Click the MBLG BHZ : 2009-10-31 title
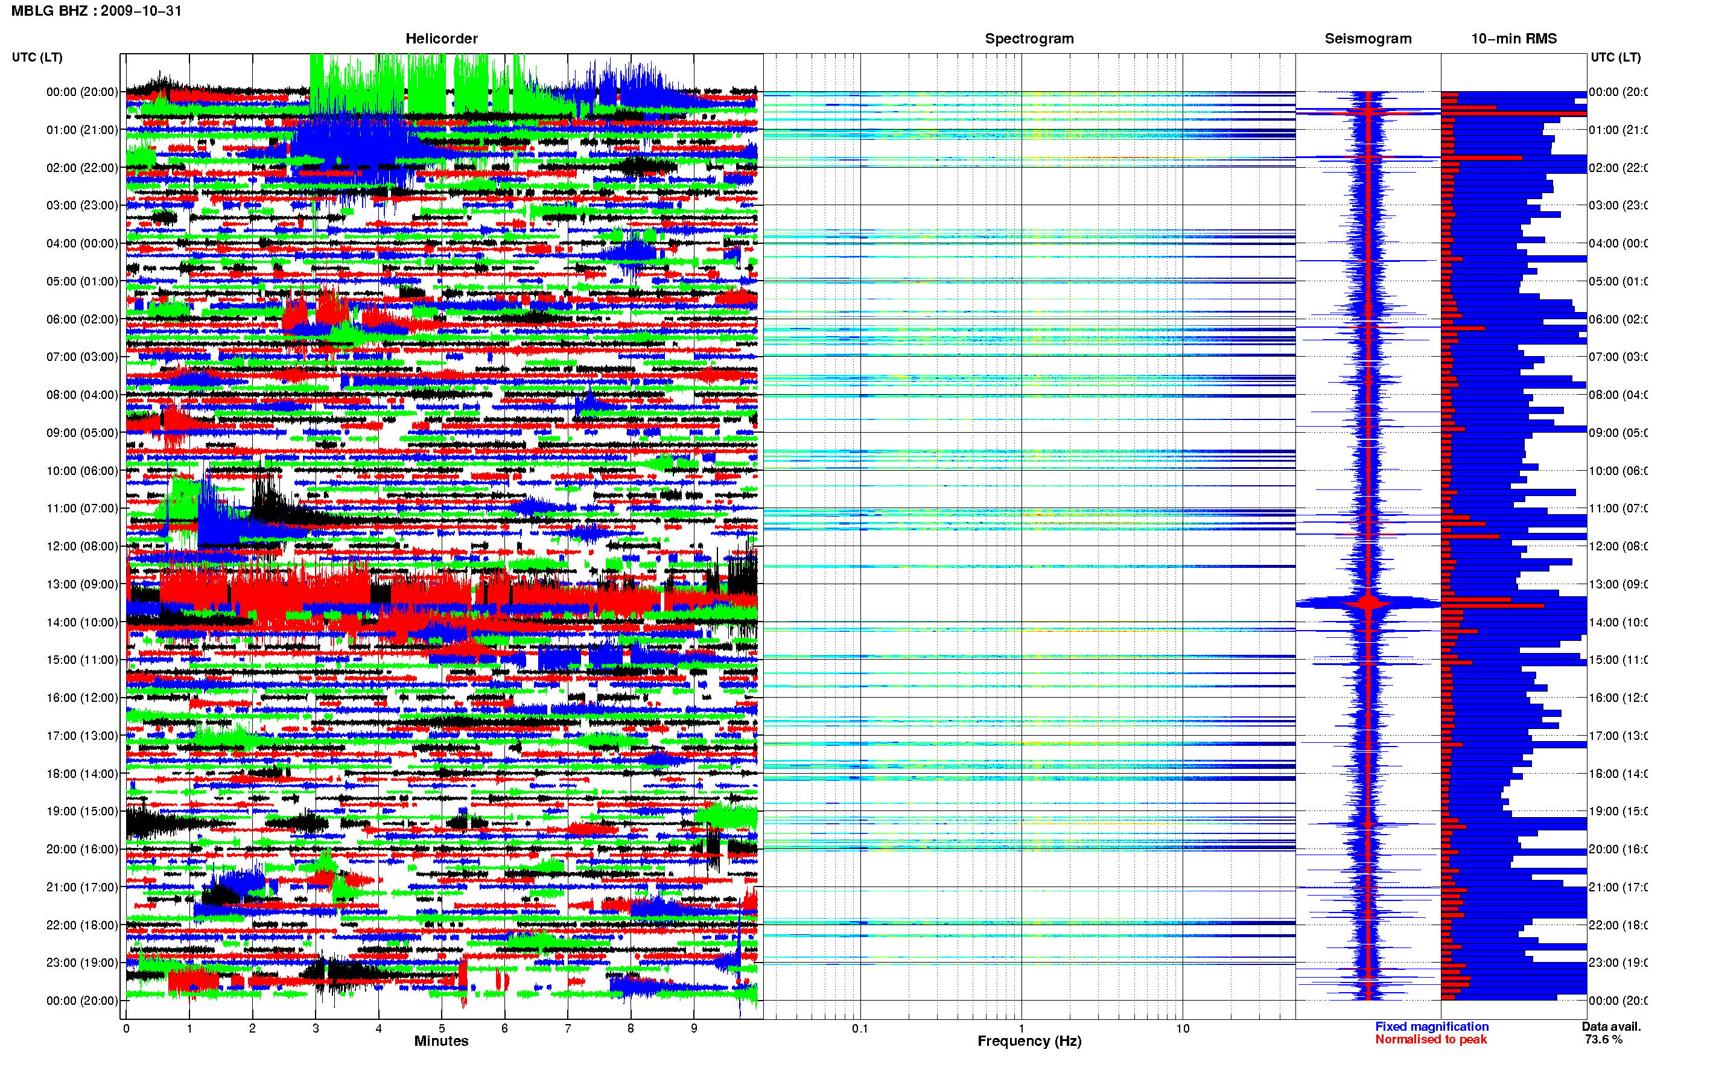This screenshot has height=1073, width=1716. pos(97,11)
